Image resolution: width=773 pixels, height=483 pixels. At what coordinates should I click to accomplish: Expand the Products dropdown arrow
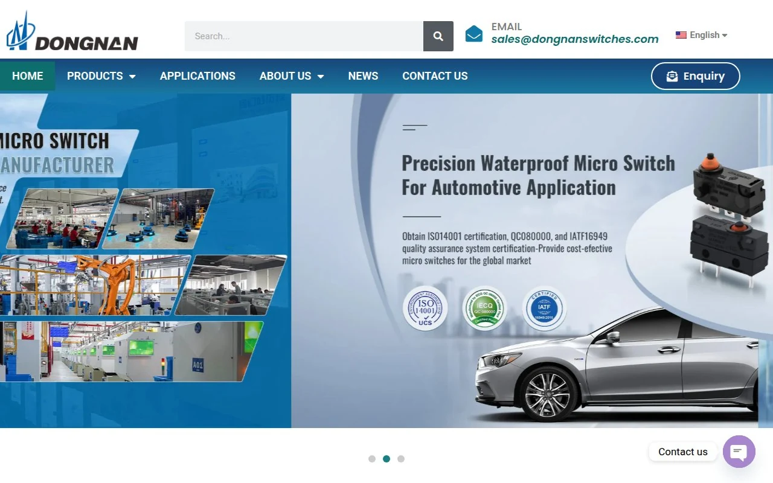(x=132, y=77)
